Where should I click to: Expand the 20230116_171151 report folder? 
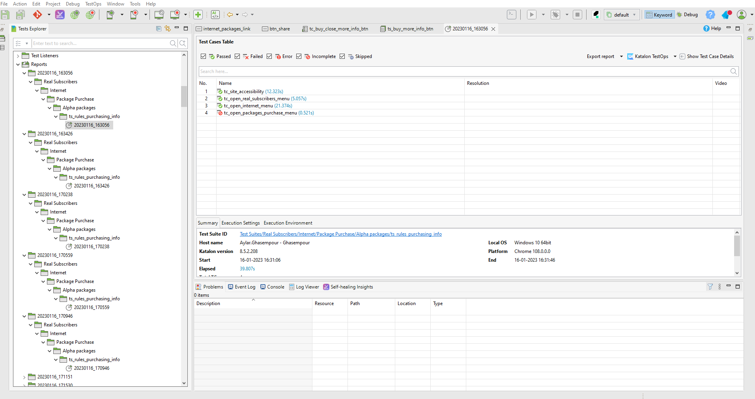click(x=24, y=377)
